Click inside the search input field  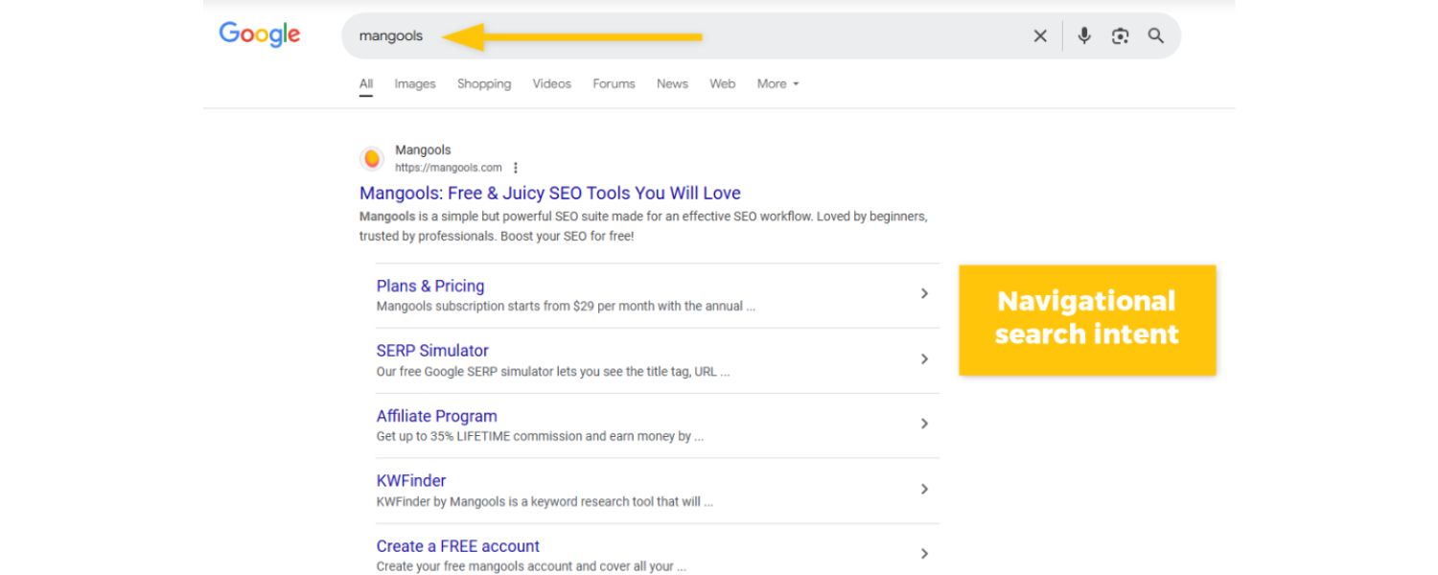pyautogui.click(x=479, y=35)
